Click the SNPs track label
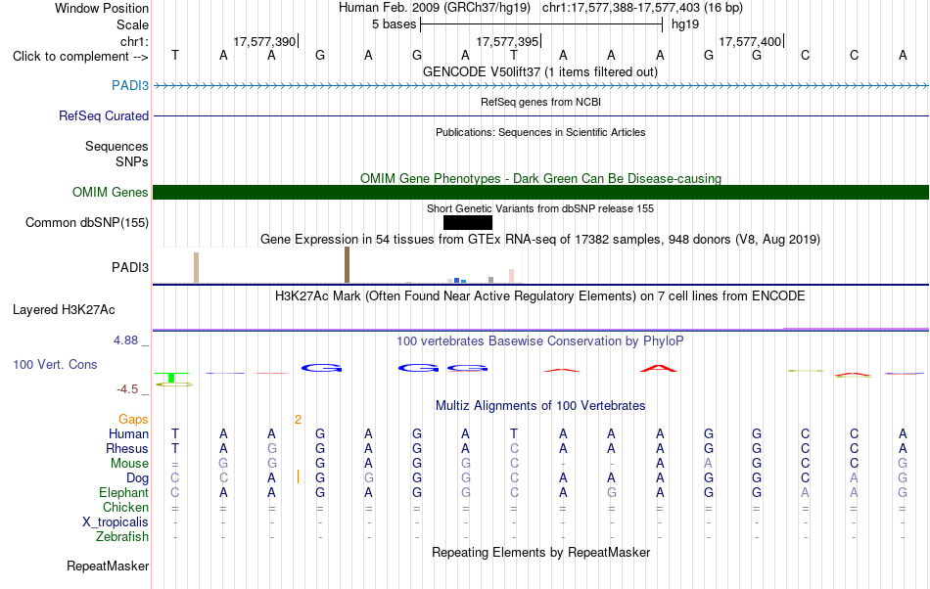This screenshot has width=930, height=589. click(132, 161)
